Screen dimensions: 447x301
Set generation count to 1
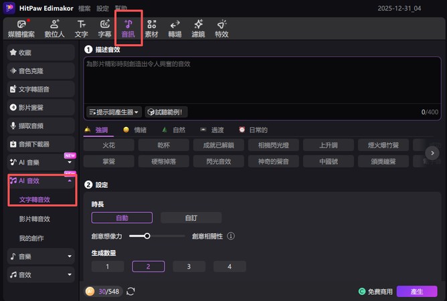(x=108, y=266)
